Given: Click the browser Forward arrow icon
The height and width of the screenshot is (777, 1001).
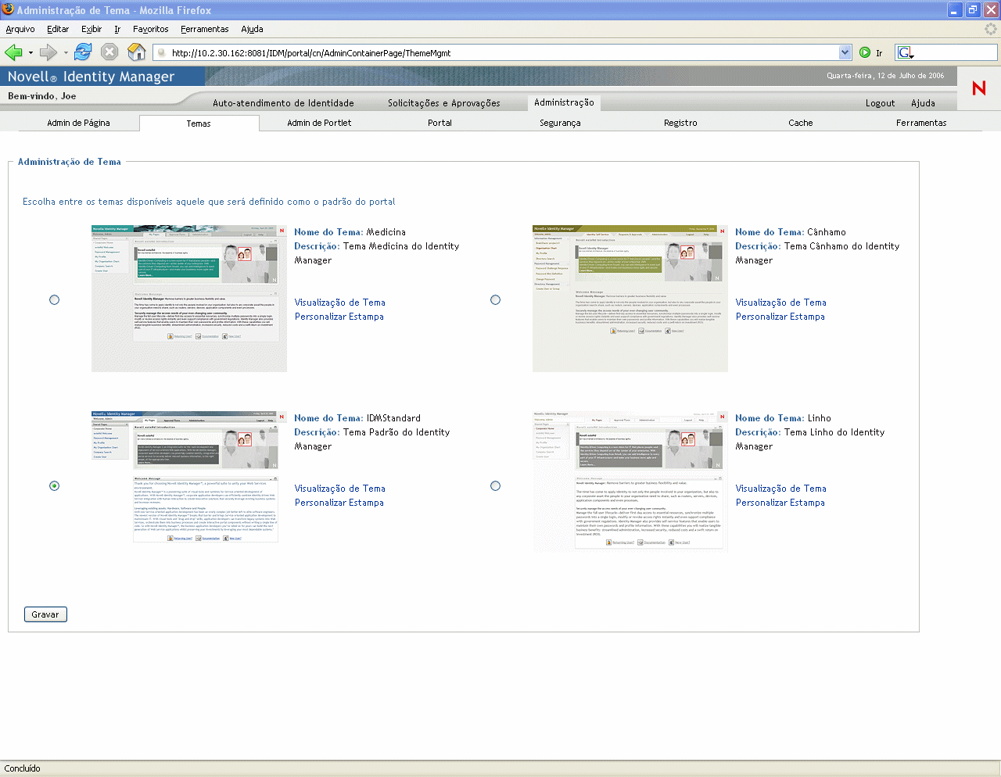Looking at the screenshot, I should point(48,52).
